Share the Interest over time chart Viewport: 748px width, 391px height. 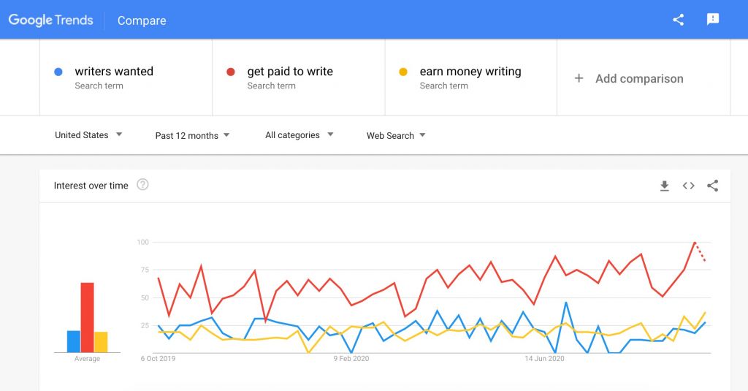[712, 186]
